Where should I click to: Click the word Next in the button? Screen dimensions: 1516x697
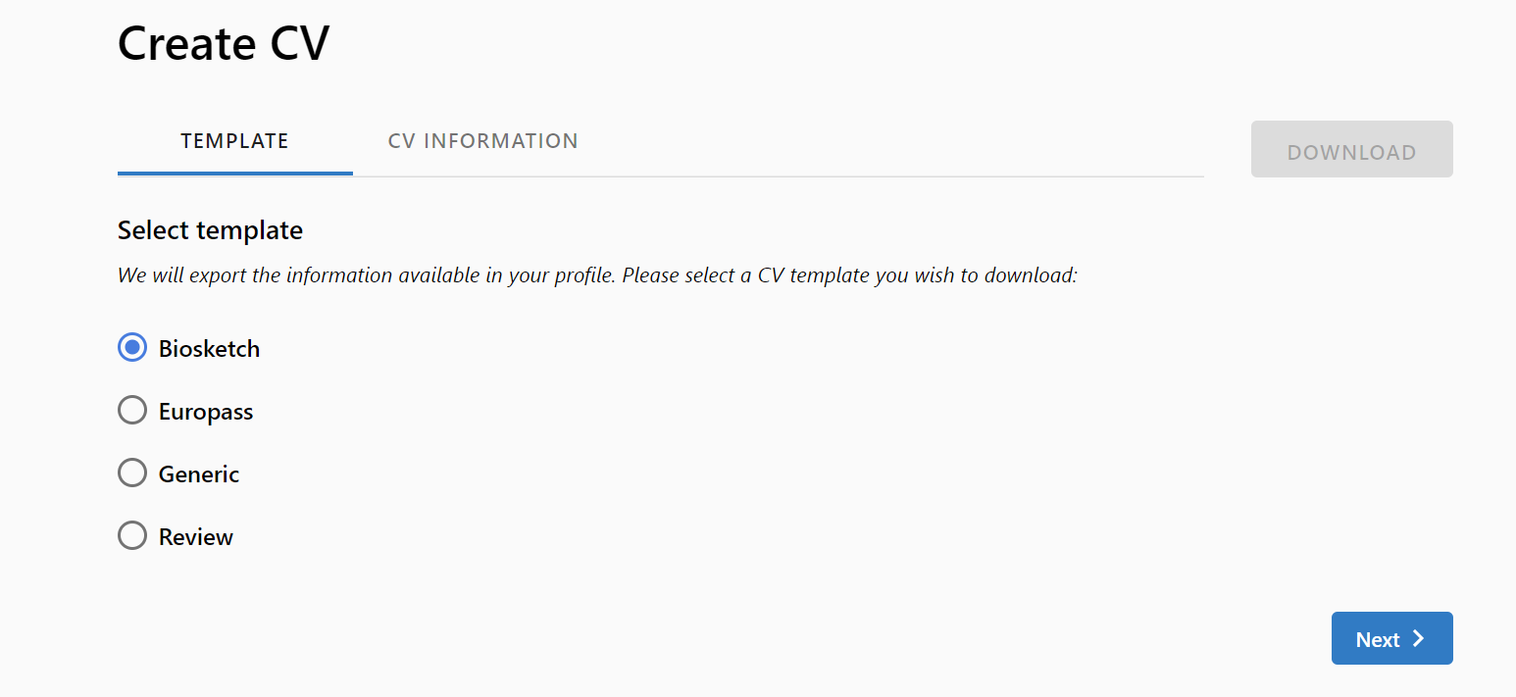pyautogui.click(x=1378, y=640)
